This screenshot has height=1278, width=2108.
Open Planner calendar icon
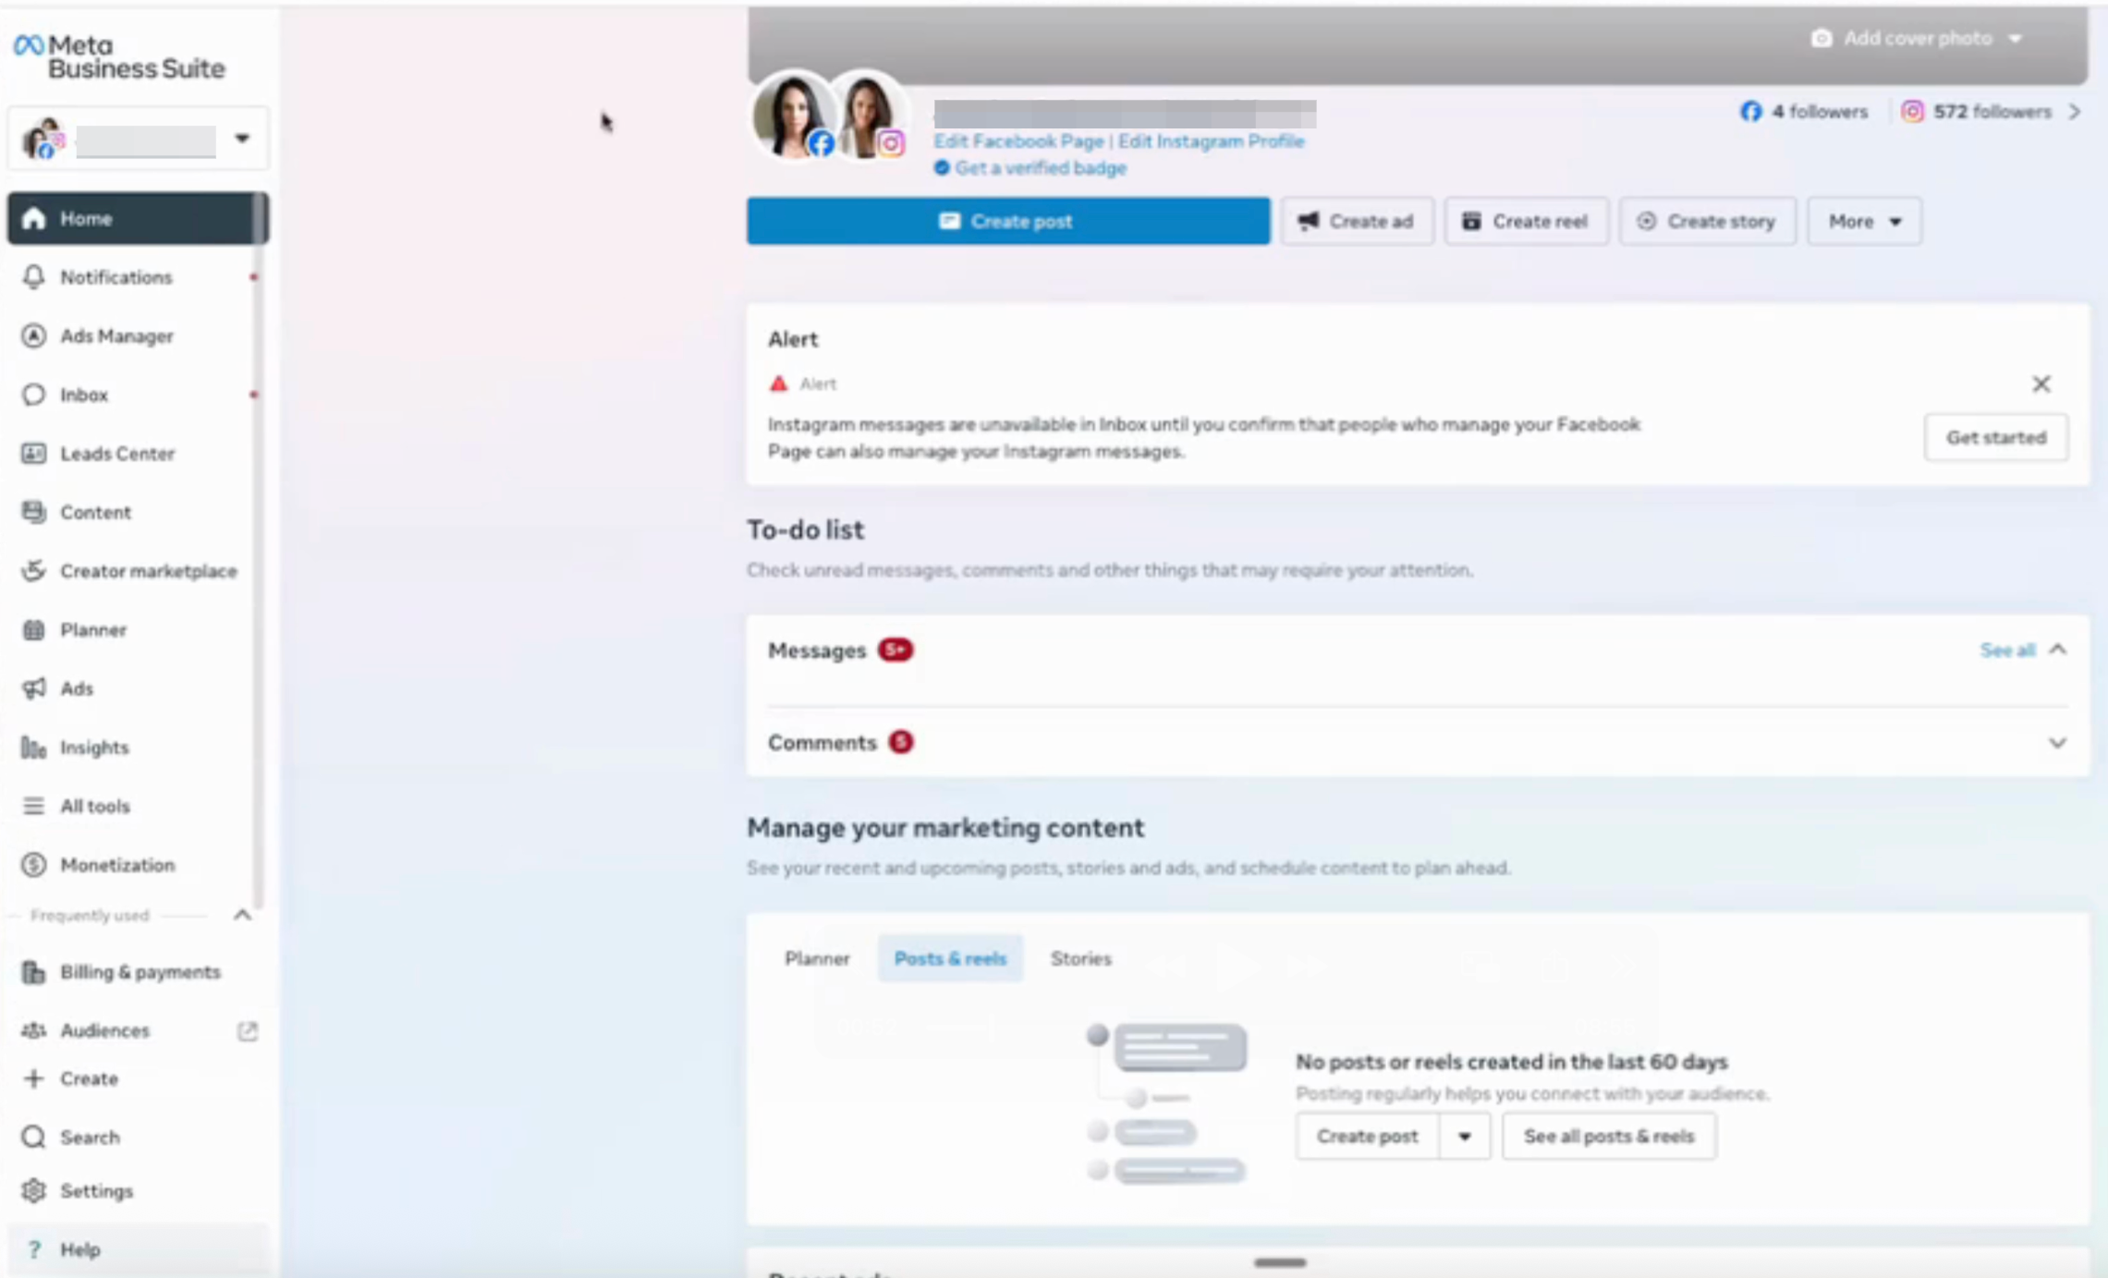[x=34, y=629]
